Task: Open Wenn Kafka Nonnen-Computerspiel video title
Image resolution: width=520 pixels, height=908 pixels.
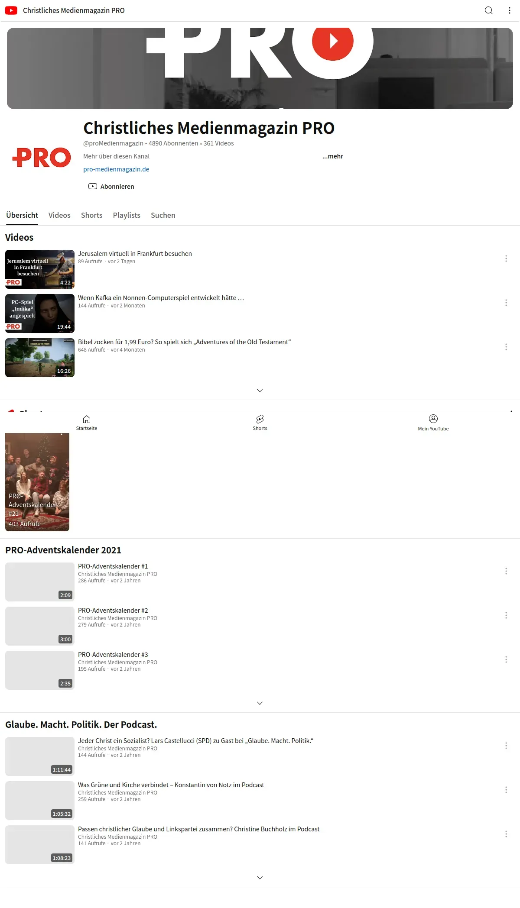Action: [x=161, y=298]
